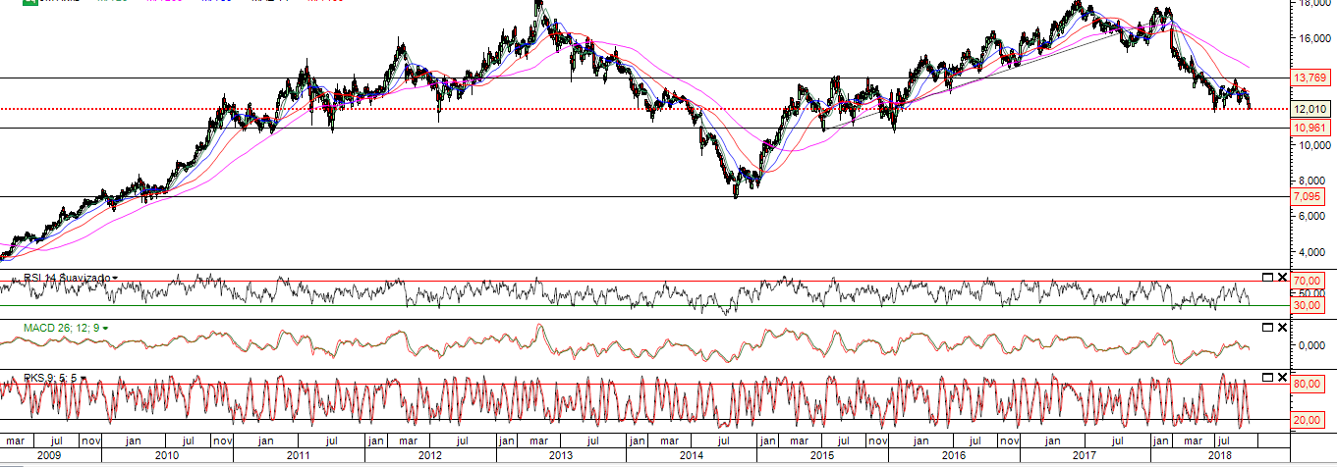The image size is (1337, 467).
Task: Click the 2012 year label on timeline
Action: (429, 455)
